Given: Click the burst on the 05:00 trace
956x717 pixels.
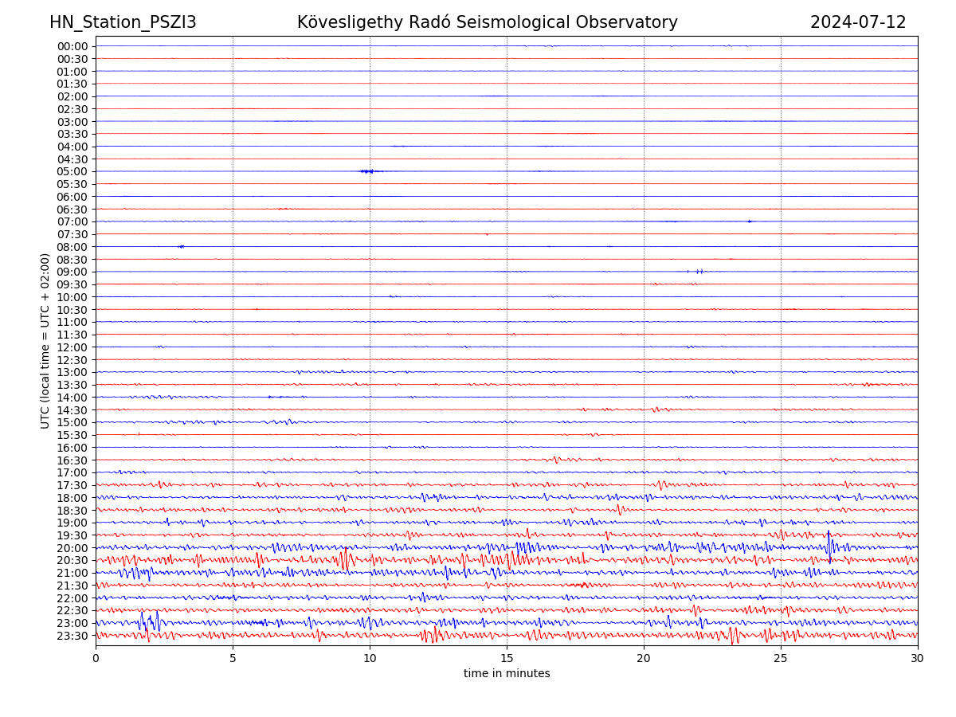Looking at the screenshot, I should [367, 171].
